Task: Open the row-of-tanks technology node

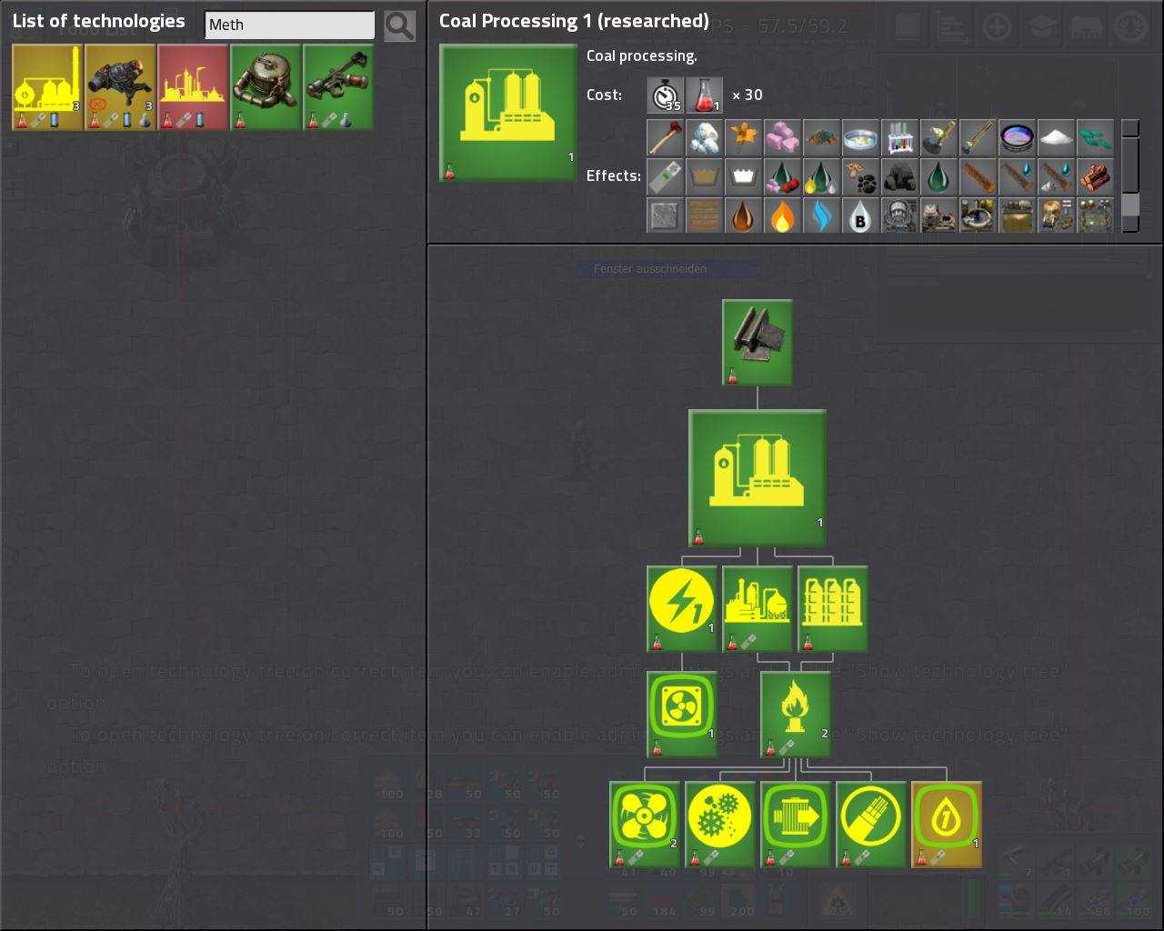Action: pos(833,608)
